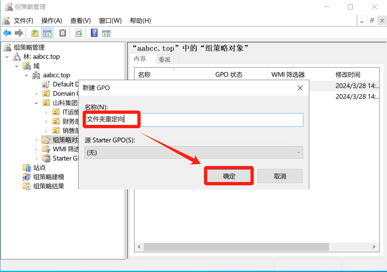The width and height of the screenshot is (387, 272).
Task: Open the 源 Starter GPO dropdown
Action: (194, 152)
